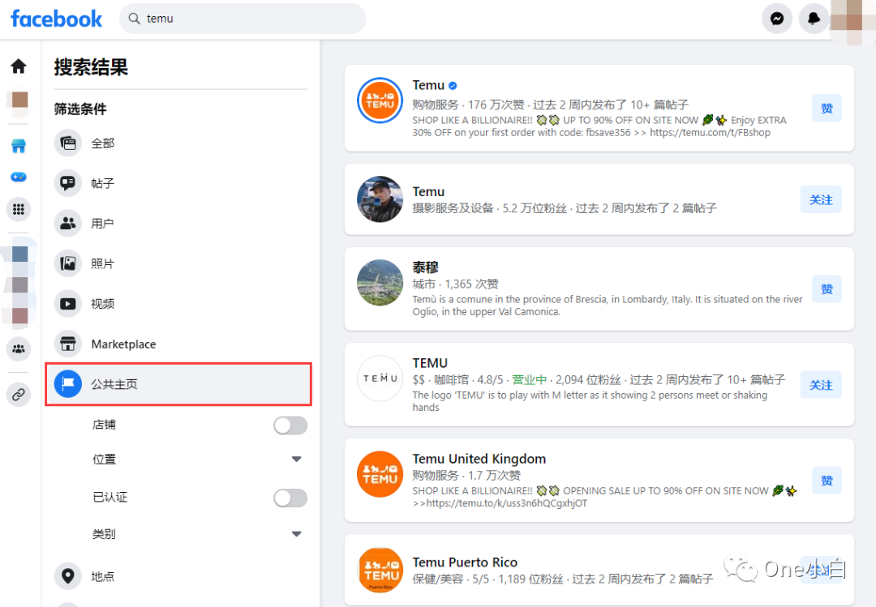Click Temu Puerto Rico orange avatar
876x607 pixels.
[x=380, y=570]
